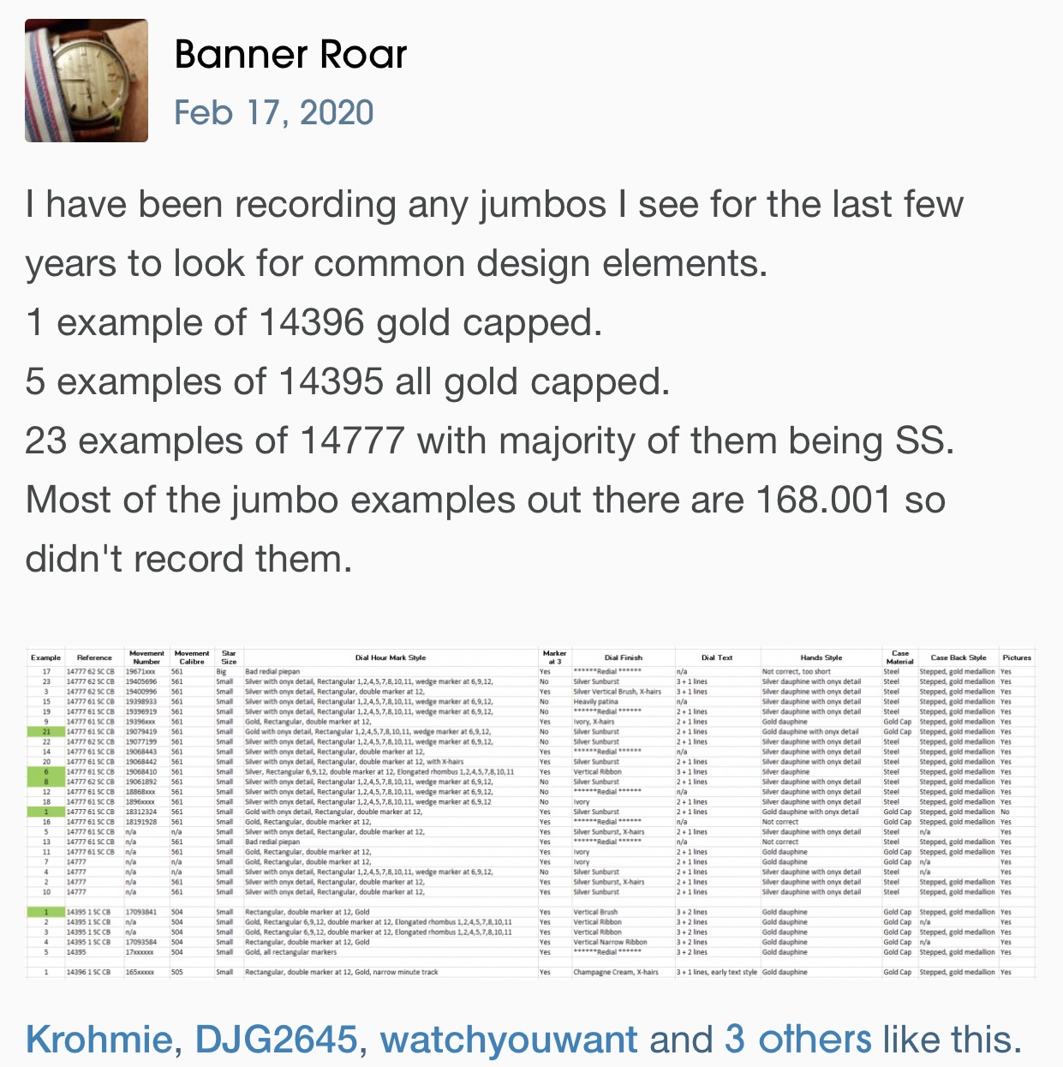The width and height of the screenshot is (1063, 1067).
Task: Select the "Champagne Cream, X-hairs" cell
Action: (616, 973)
